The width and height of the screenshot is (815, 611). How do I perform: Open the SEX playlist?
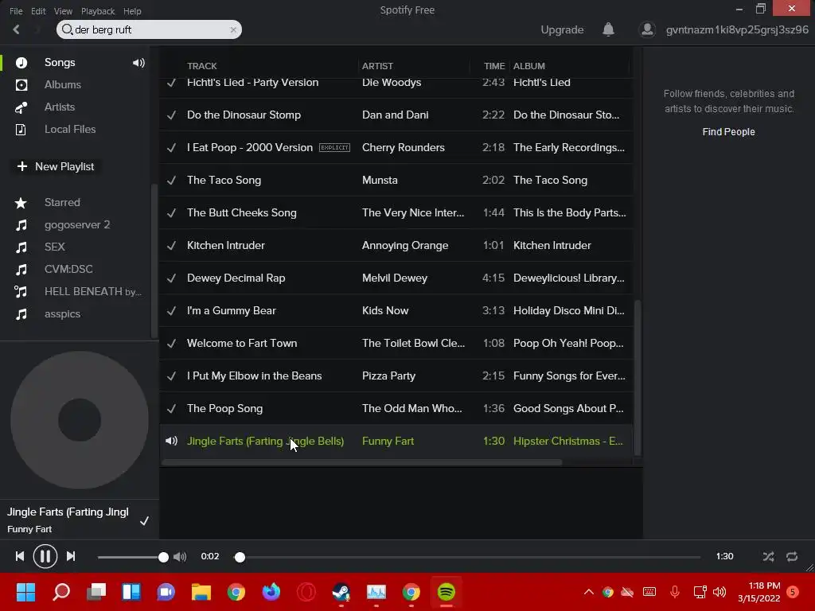pyautogui.click(x=55, y=247)
